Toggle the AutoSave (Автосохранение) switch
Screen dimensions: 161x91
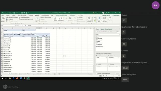point(11,13)
